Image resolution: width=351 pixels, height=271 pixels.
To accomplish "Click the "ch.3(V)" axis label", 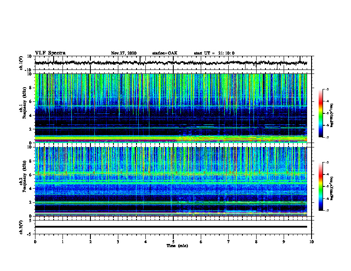I will pyautogui.click(x=21, y=227).
